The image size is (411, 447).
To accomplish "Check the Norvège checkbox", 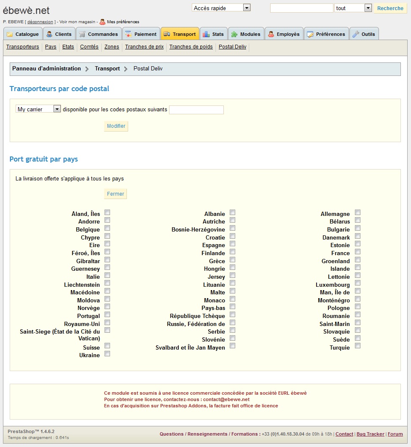I will pos(107,307).
